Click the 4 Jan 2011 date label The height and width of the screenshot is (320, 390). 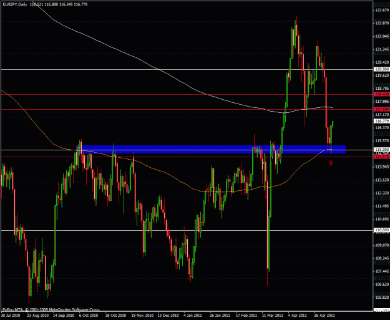(193, 316)
